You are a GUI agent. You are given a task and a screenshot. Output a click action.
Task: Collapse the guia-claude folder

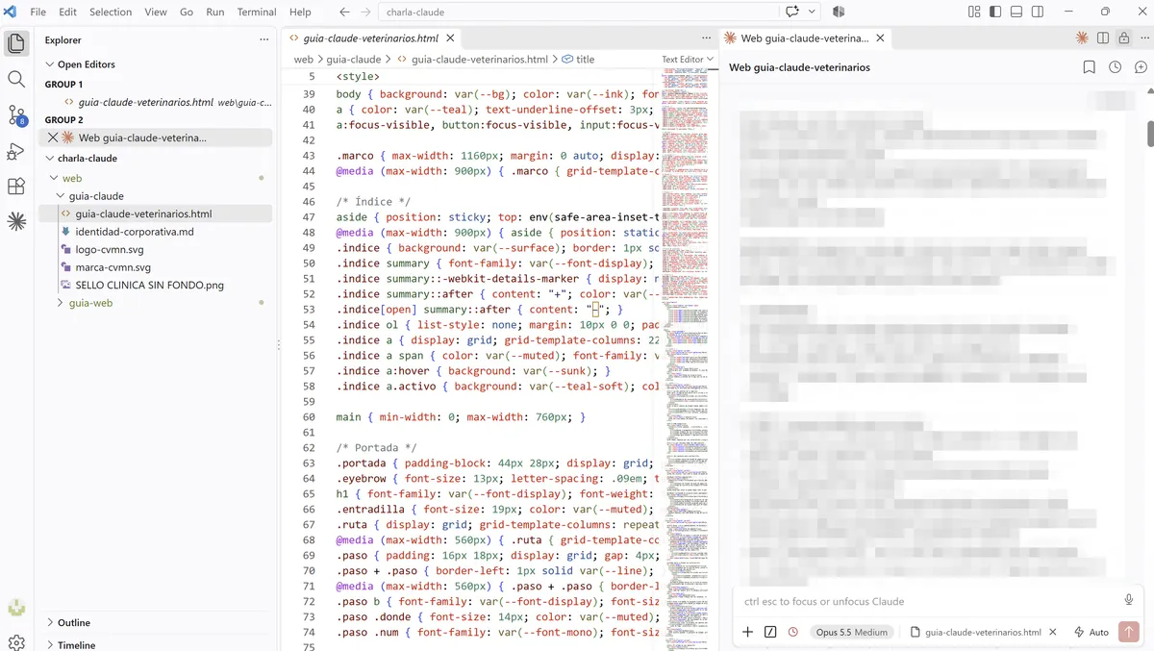point(96,196)
